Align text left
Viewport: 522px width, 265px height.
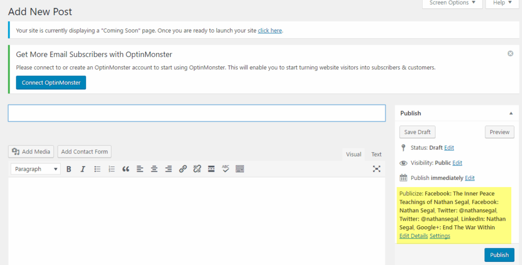click(x=140, y=169)
